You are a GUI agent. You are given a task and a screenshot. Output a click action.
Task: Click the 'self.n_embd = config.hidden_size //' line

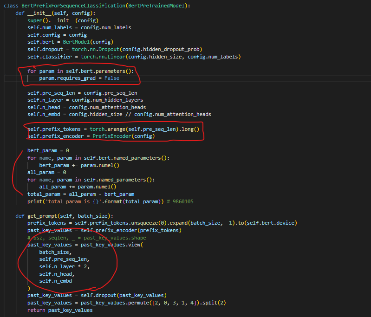point(119,114)
